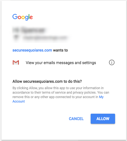This screenshot has height=141, width=127.
Task: Click 'View your emails messages and settings' text
Action: point(61,63)
